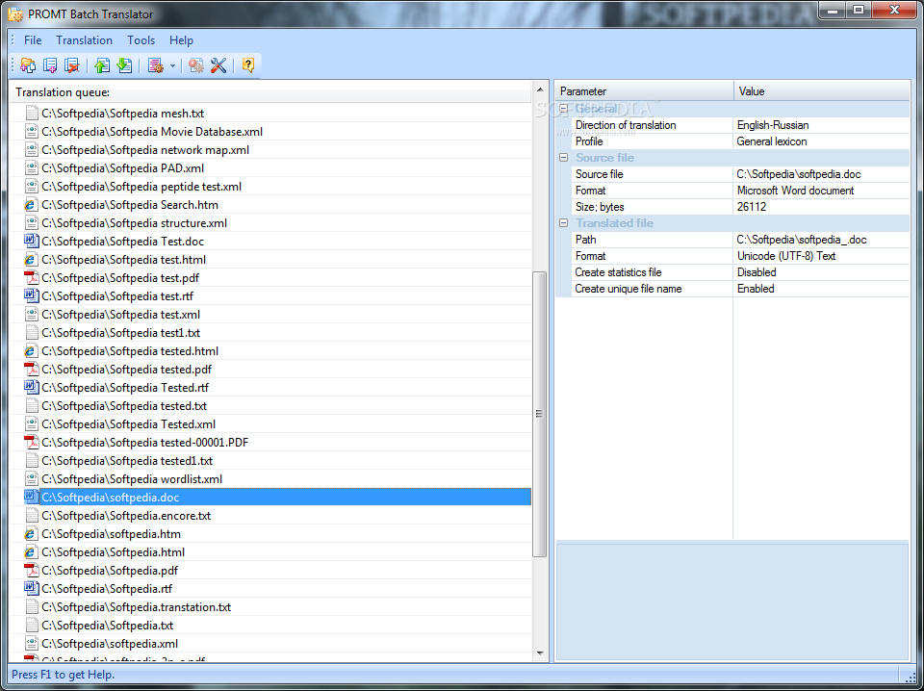Click the add folder to queue toolbar icon
Image resolution: width=924 pixels, height=691 pixels.
coord(28,65)
